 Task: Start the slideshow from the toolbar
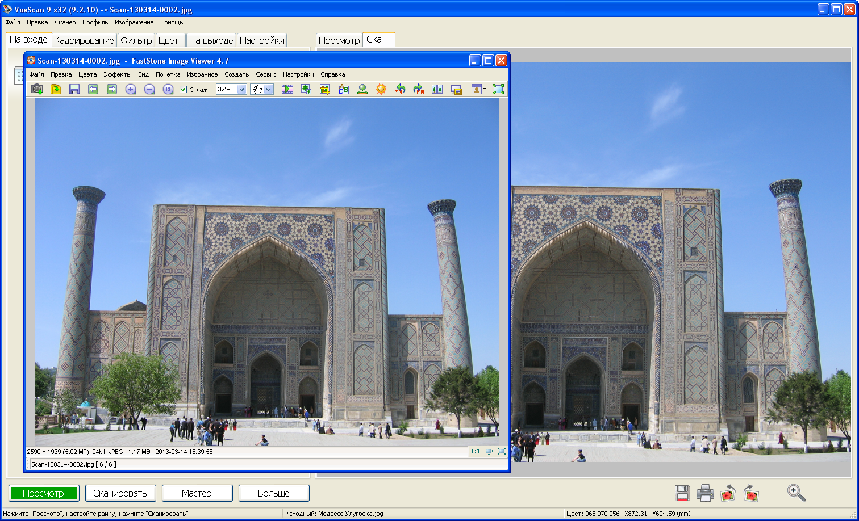coord(287,89)
